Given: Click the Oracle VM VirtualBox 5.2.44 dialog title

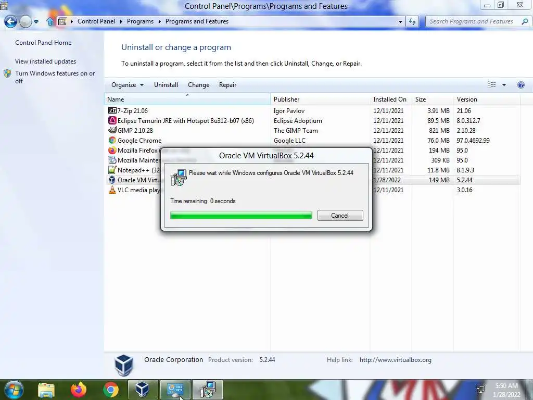Looking at the screenshot, I should tap(266, 155).
